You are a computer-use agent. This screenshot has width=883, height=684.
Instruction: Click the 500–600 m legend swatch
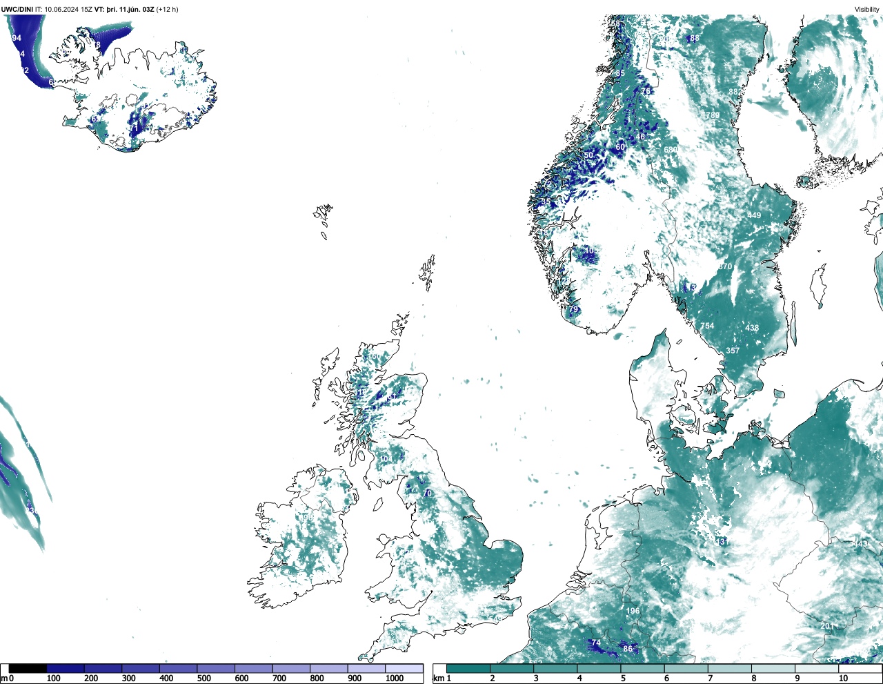(x=216, y=668)
